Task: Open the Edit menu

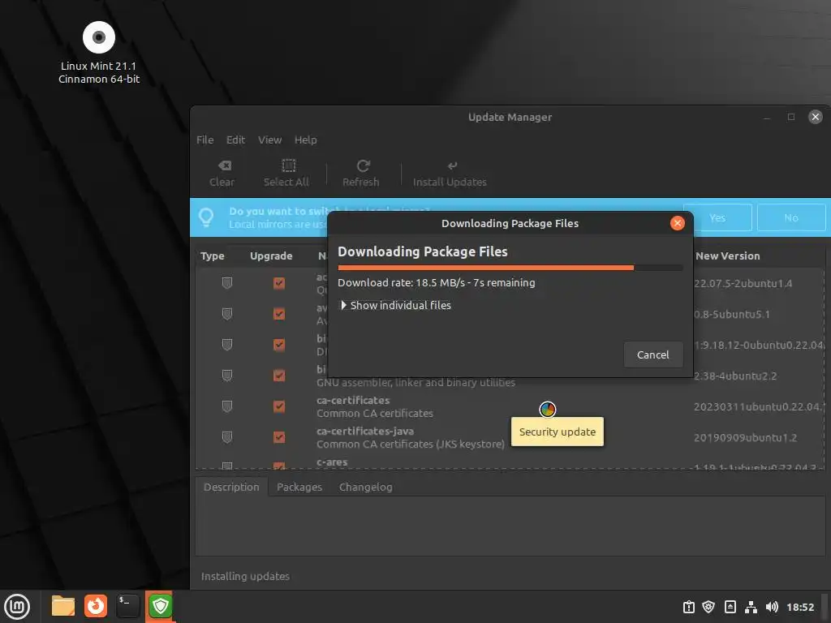Action: point(235,140)
